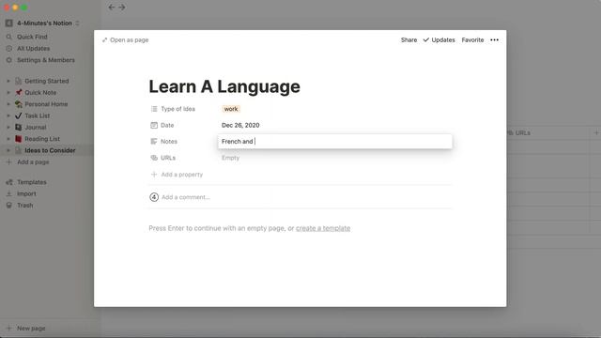Screen dimensions: 601x338
Task: Click the Settings & Members gear icon
Action: [9, 60]
